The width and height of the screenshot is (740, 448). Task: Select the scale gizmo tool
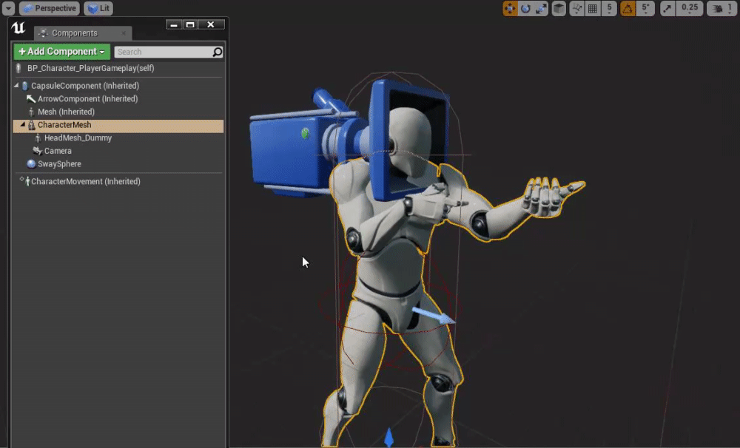click(x=542, y=9)
